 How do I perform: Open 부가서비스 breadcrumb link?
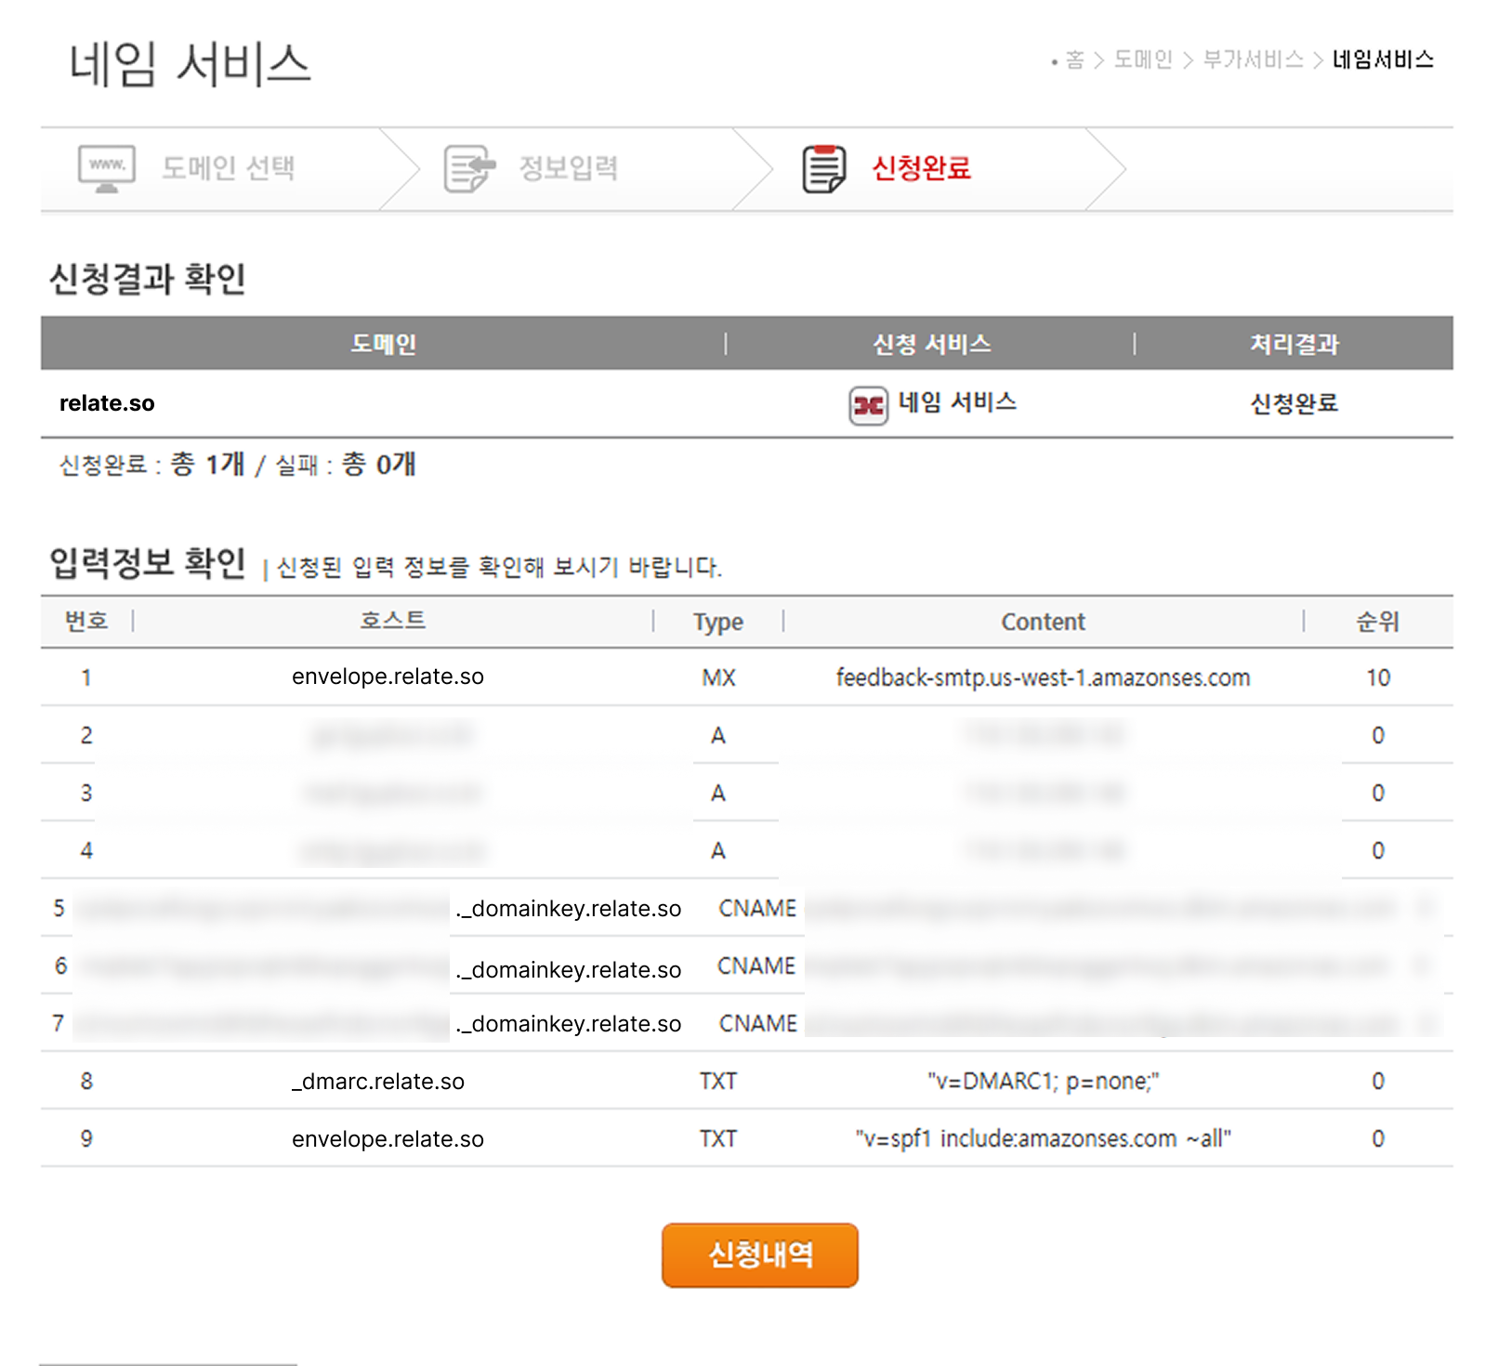1253,60
